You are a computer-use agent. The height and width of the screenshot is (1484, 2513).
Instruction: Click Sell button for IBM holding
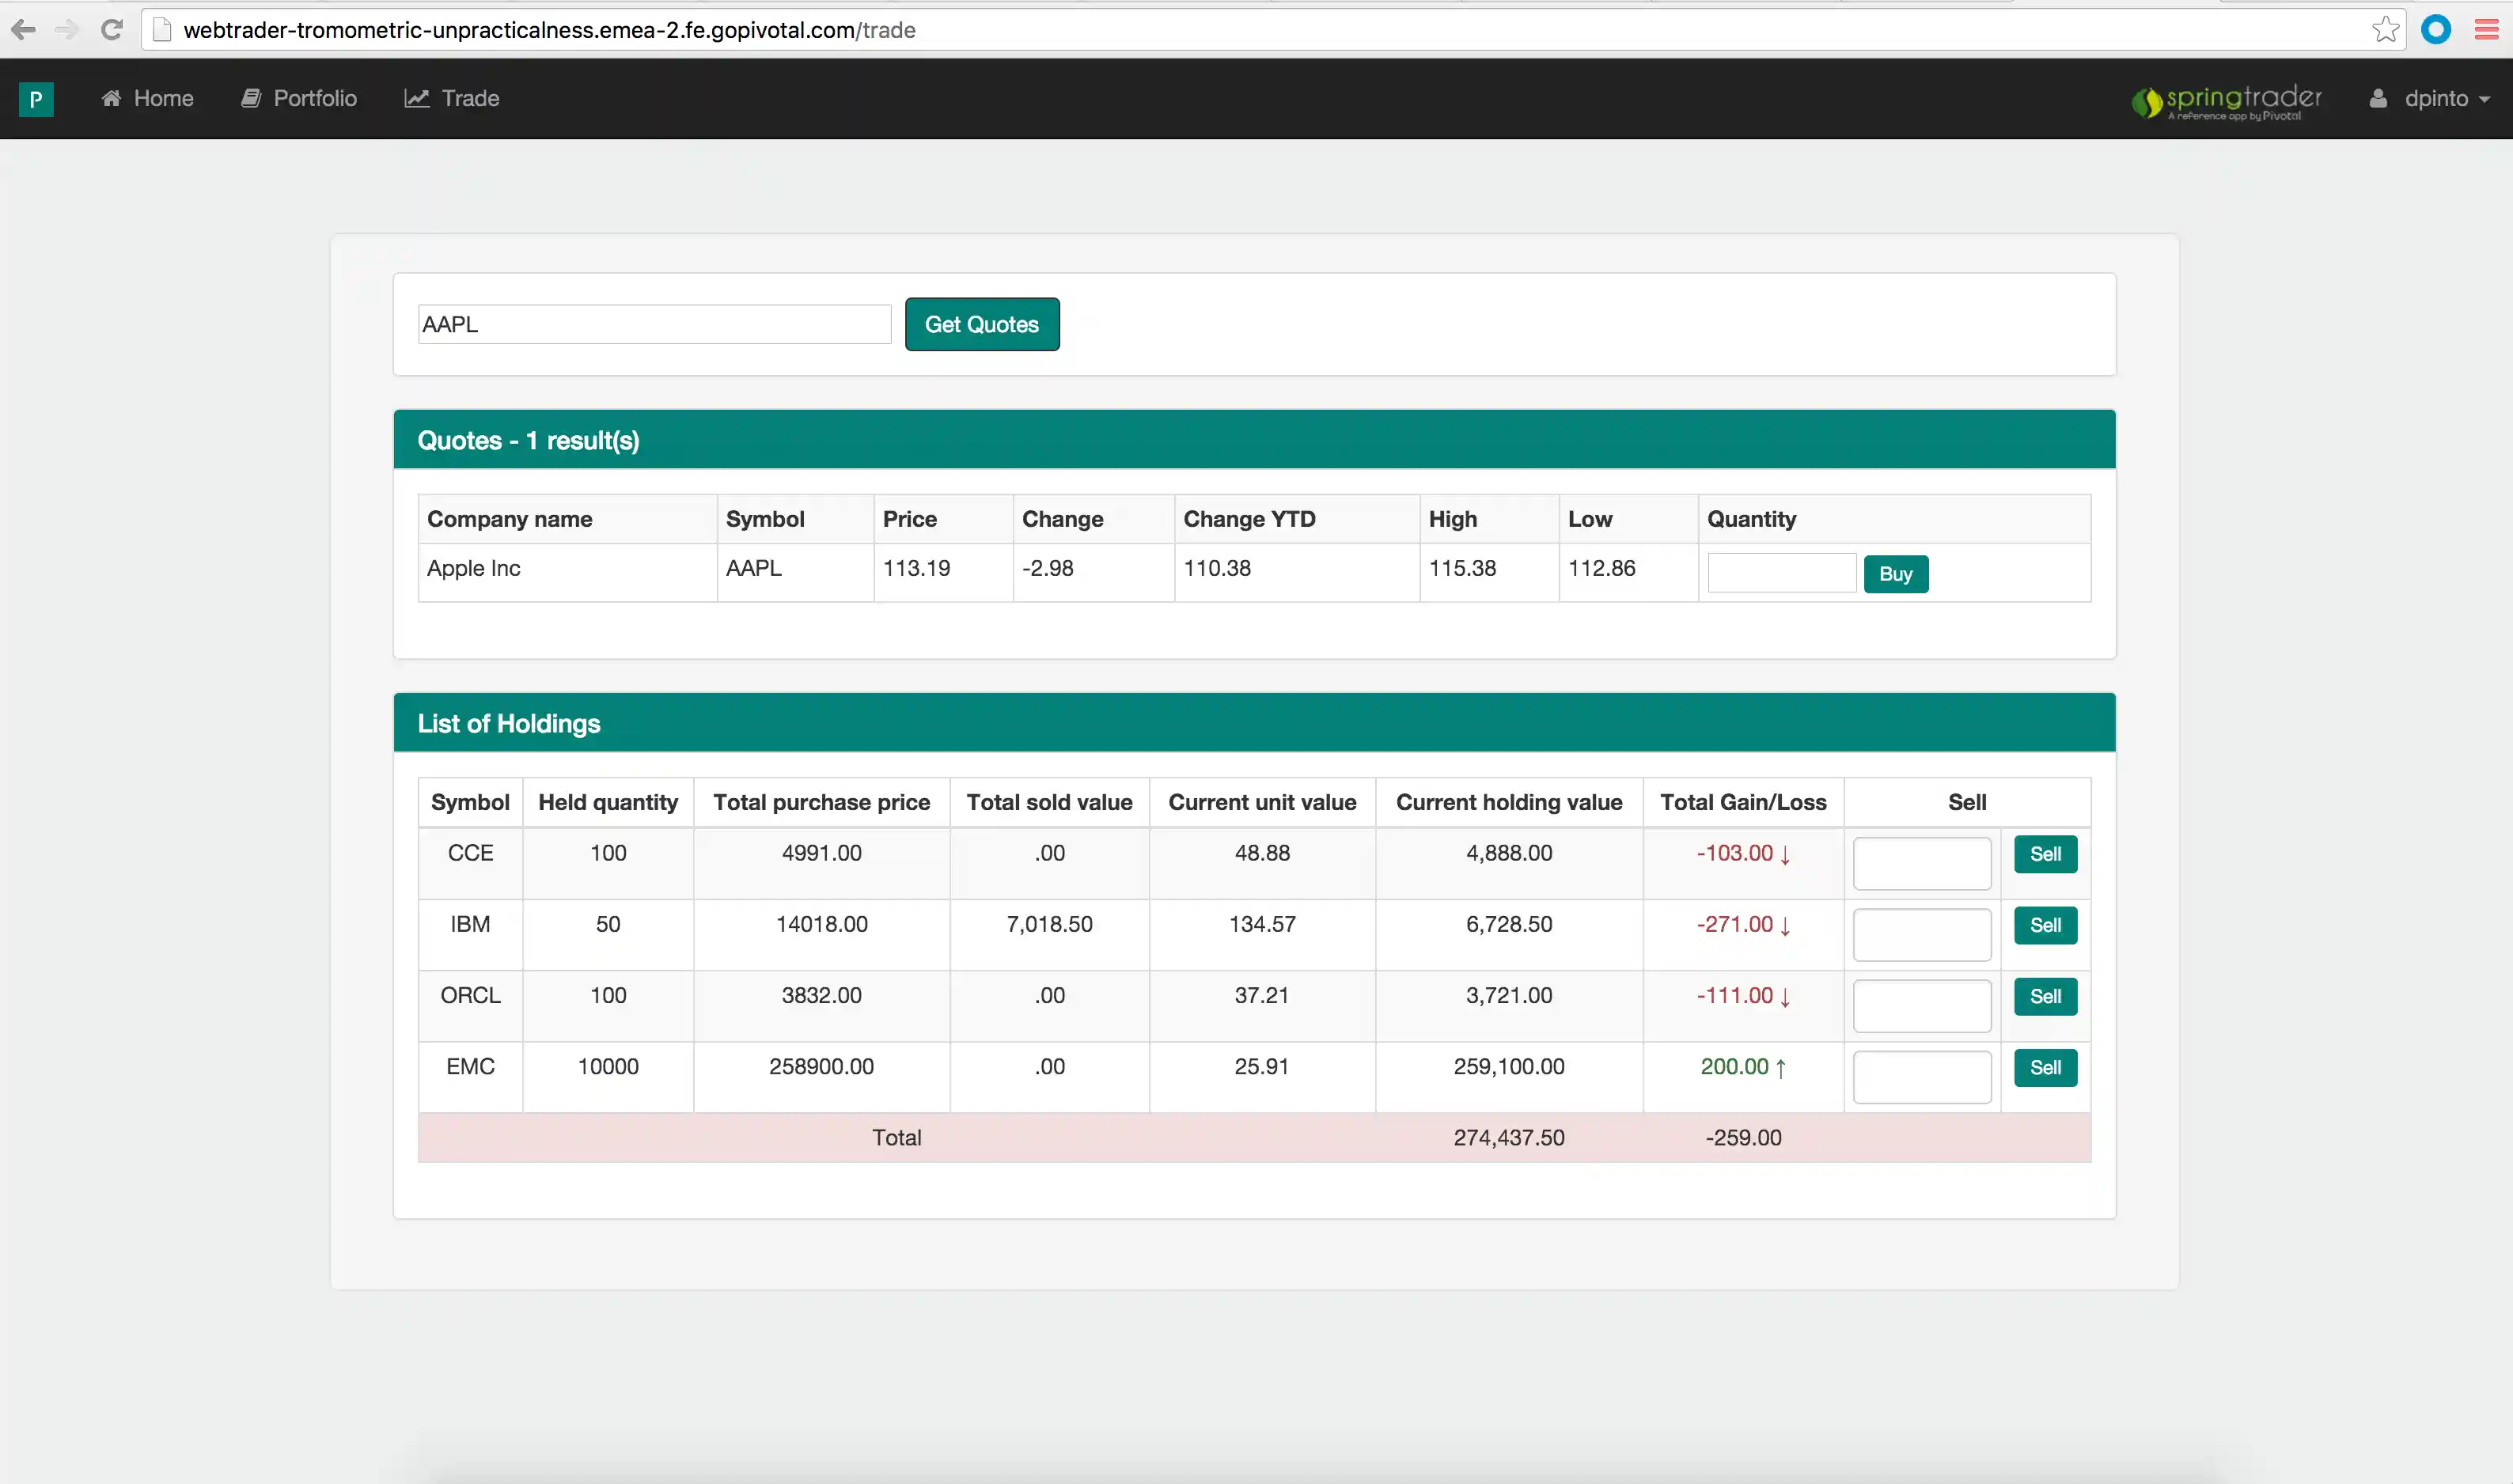[2045, 925]
